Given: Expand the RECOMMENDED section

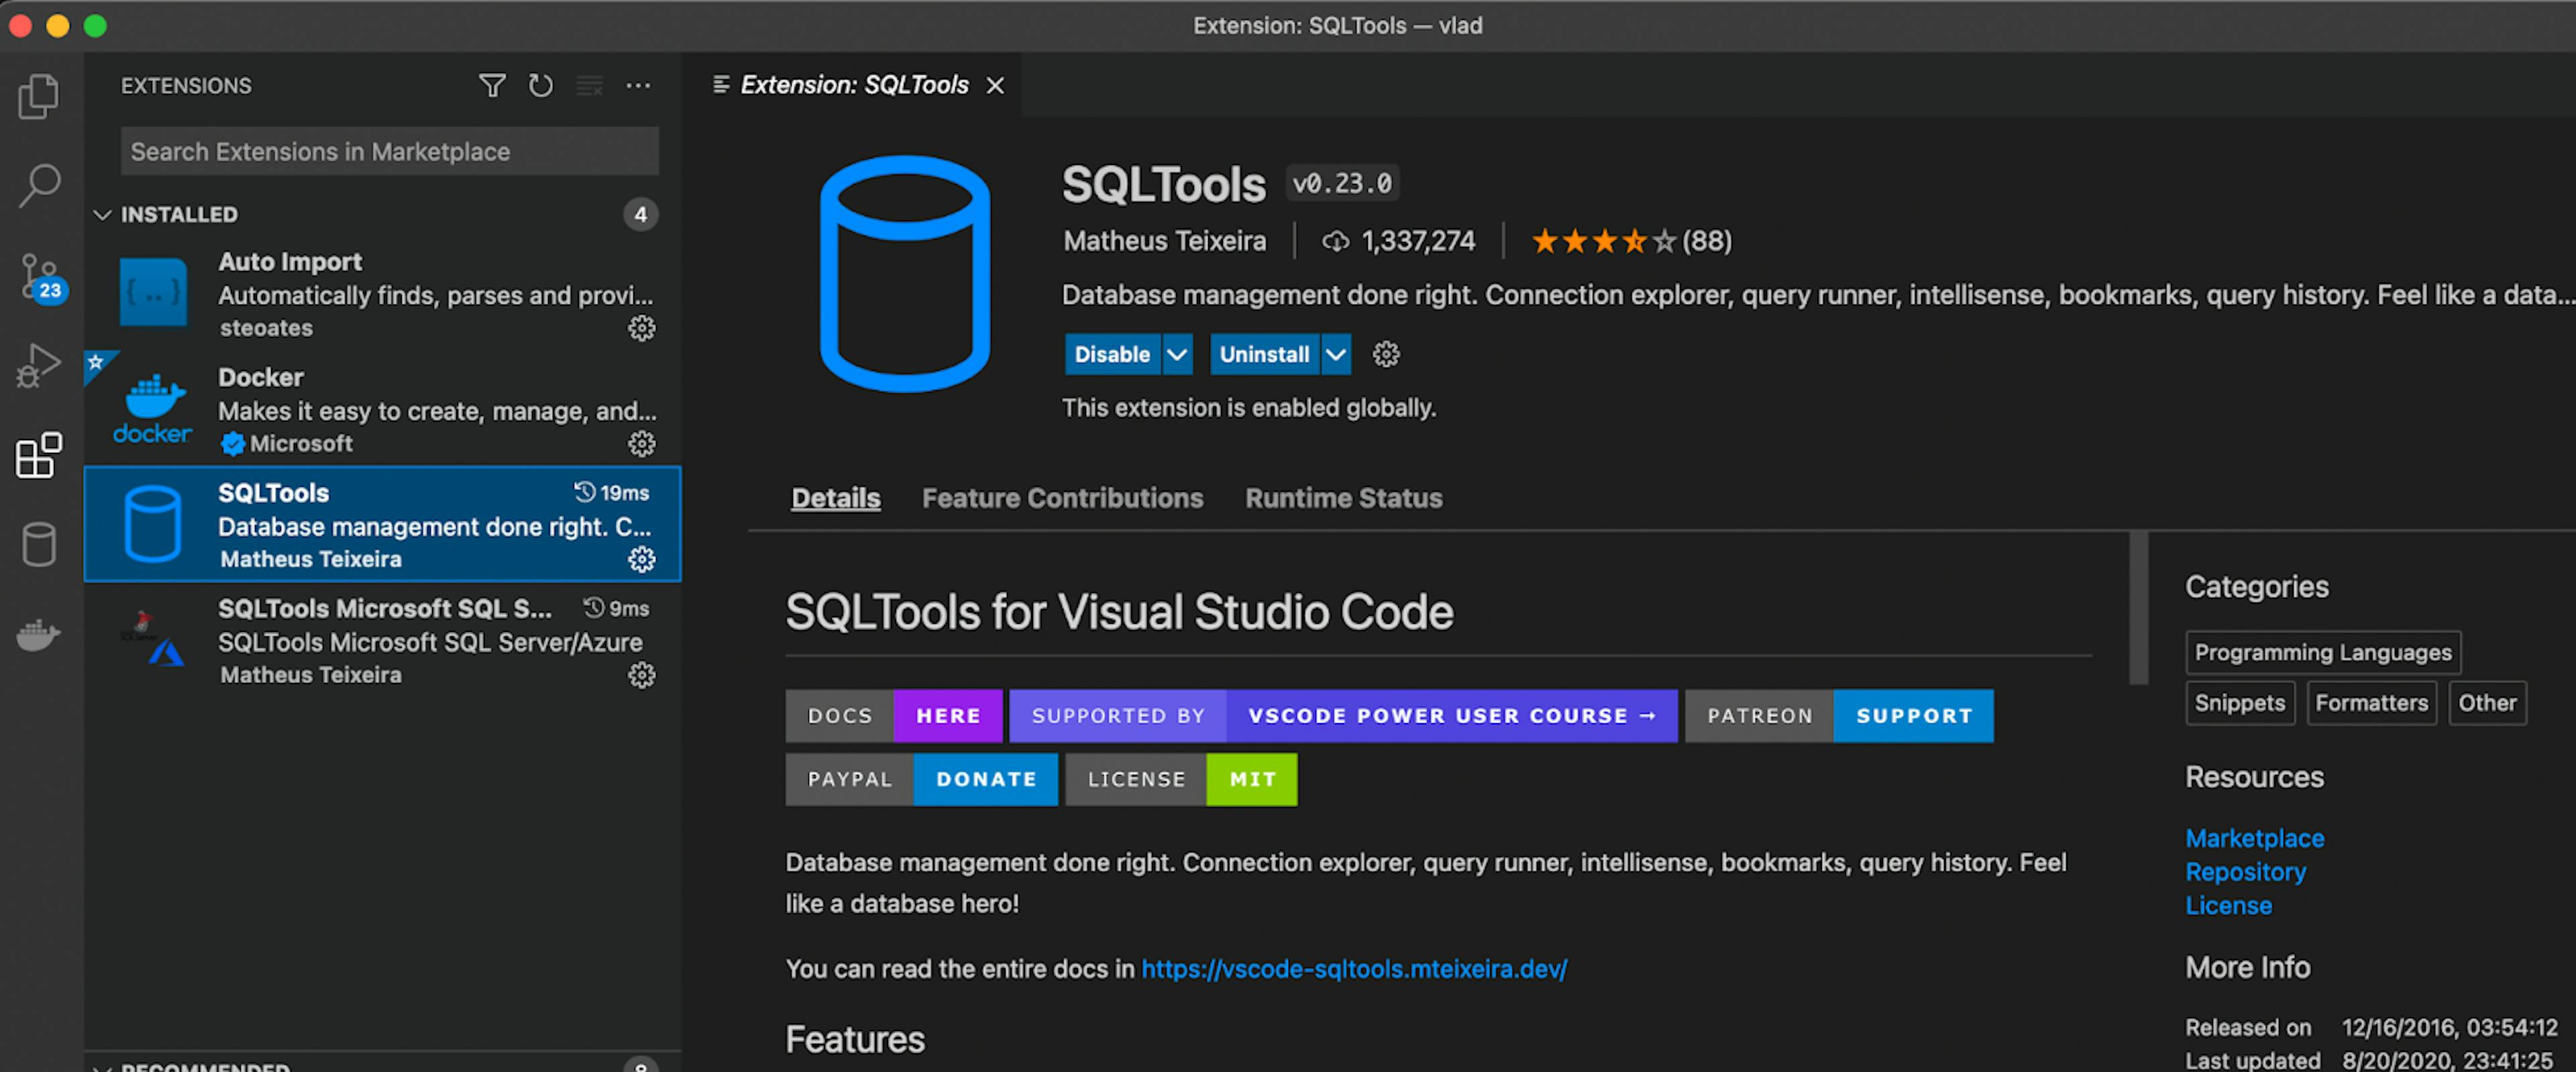Looking at the screenshot, I should 205,1066.
